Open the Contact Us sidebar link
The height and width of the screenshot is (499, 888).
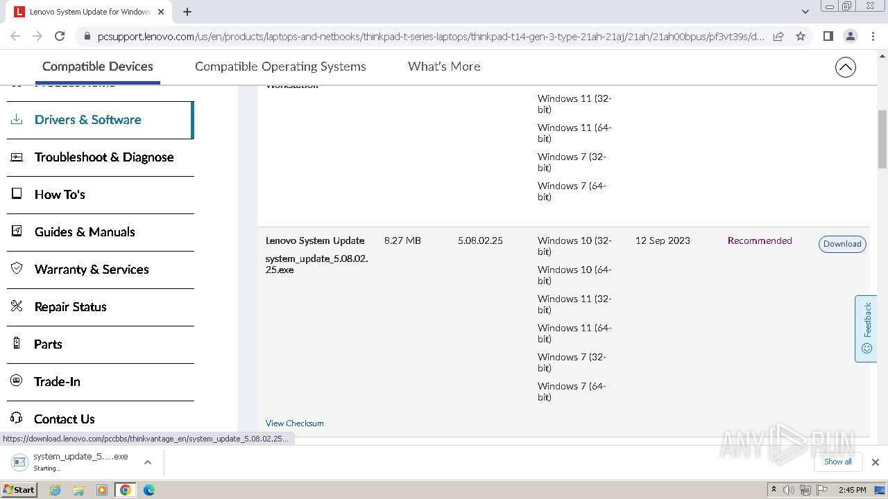pos(64,419)
